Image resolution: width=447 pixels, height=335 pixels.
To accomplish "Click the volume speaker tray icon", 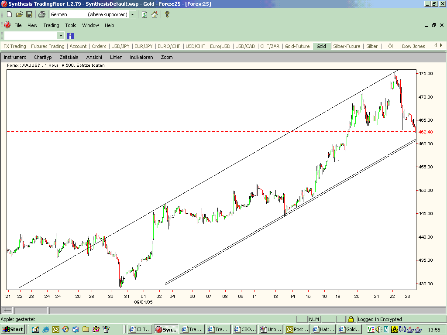I will (x=378, y=329).
